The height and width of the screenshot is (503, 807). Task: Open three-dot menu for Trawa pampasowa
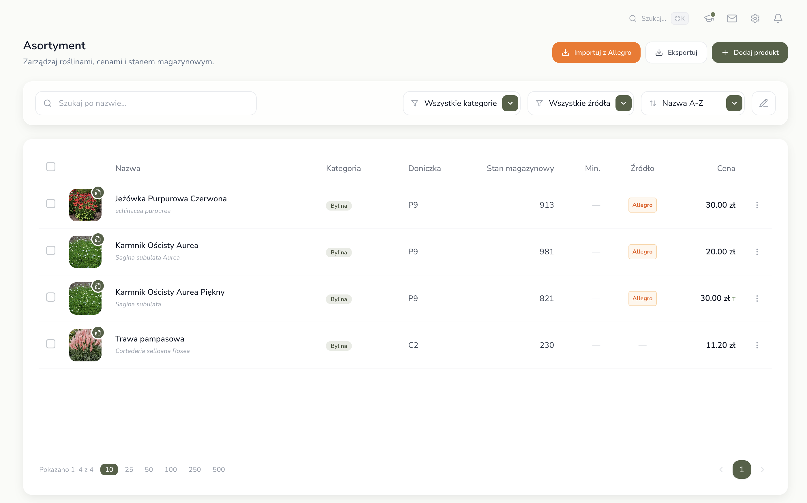point(757,345)
